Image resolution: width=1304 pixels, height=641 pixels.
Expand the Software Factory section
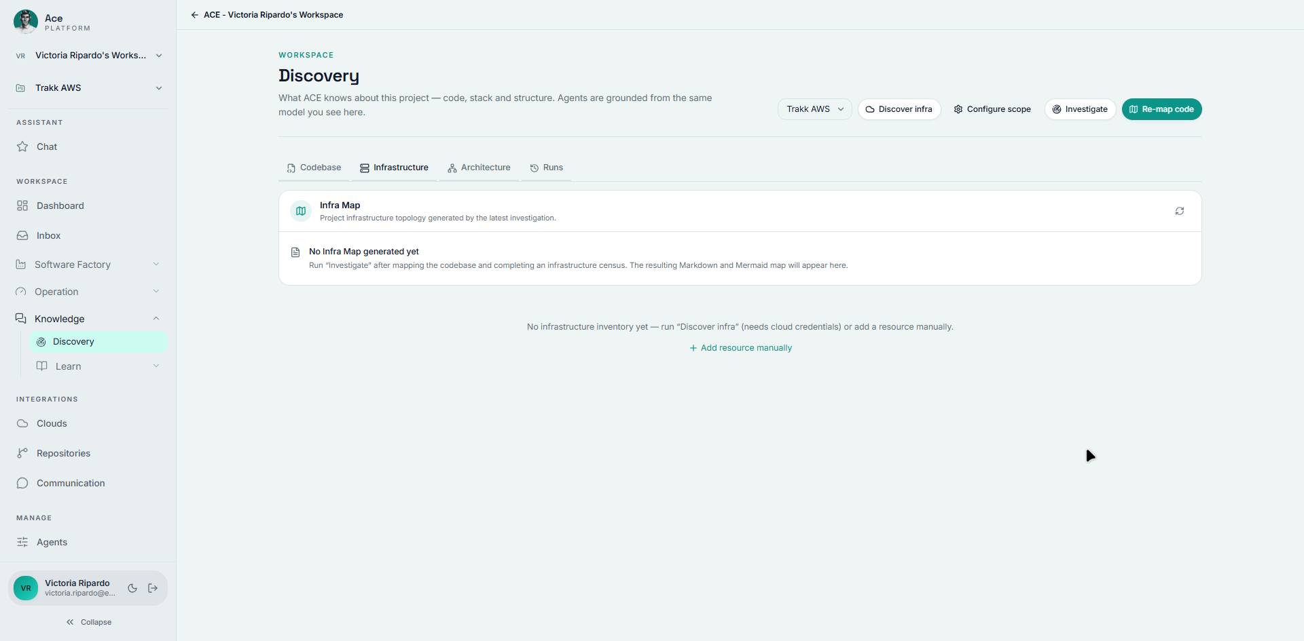(88, 265)
